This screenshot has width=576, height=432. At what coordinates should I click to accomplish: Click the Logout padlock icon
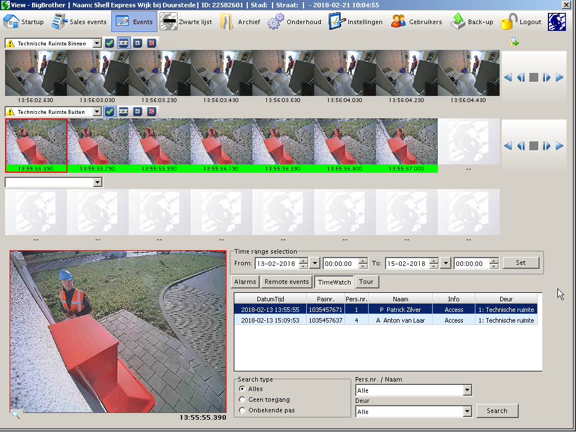point(509,22)
